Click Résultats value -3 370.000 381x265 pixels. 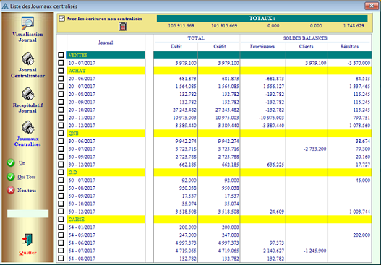[359, 63]
